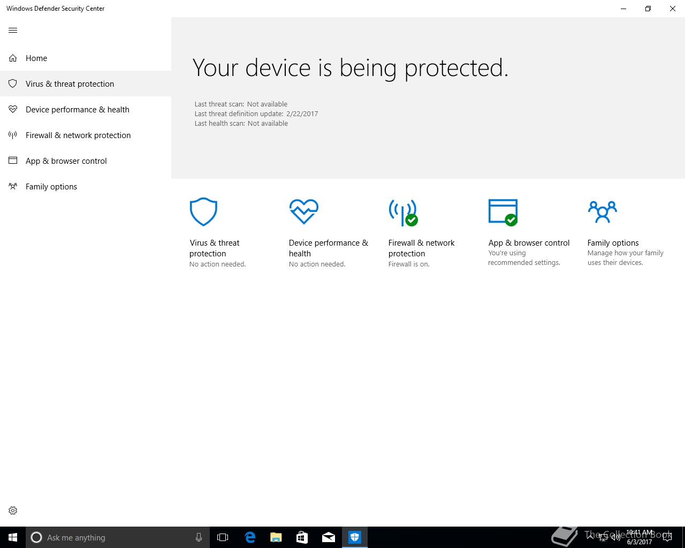Click 'You're using recommended settings.' text
The image size is (685, 548).
tap(524, 257)
